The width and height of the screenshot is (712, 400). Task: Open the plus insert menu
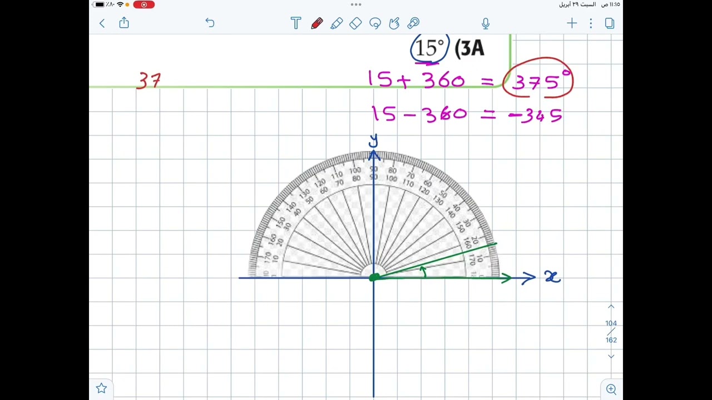click(572, 23)
